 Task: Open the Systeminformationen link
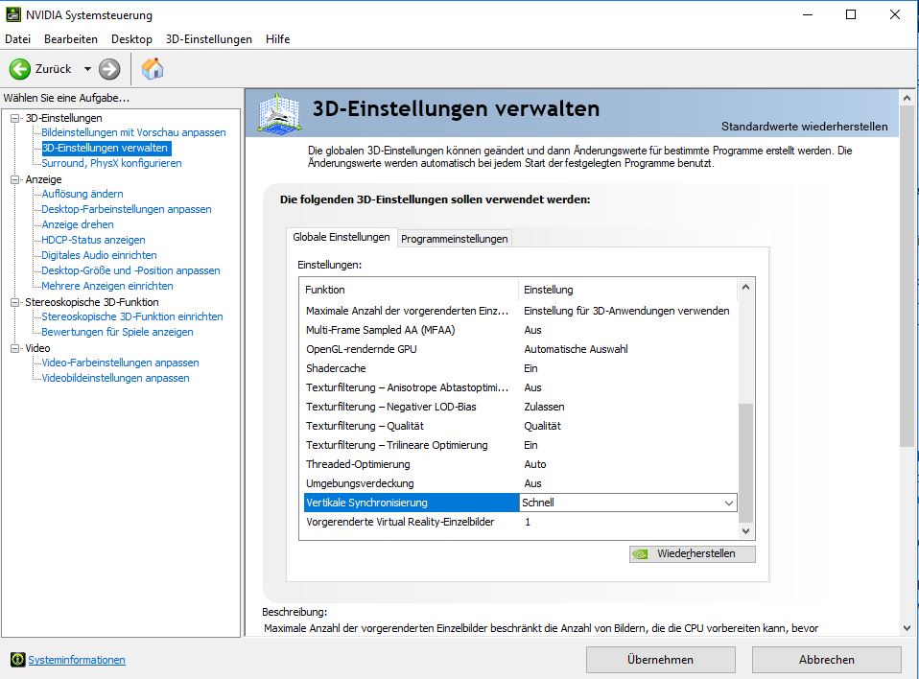tap(77, 660)
